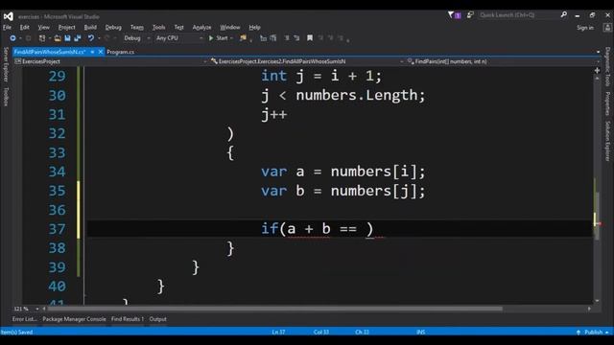Open the Output panel tab
The height and width of the screenshot is (345, 614).
tap(157, 319)
